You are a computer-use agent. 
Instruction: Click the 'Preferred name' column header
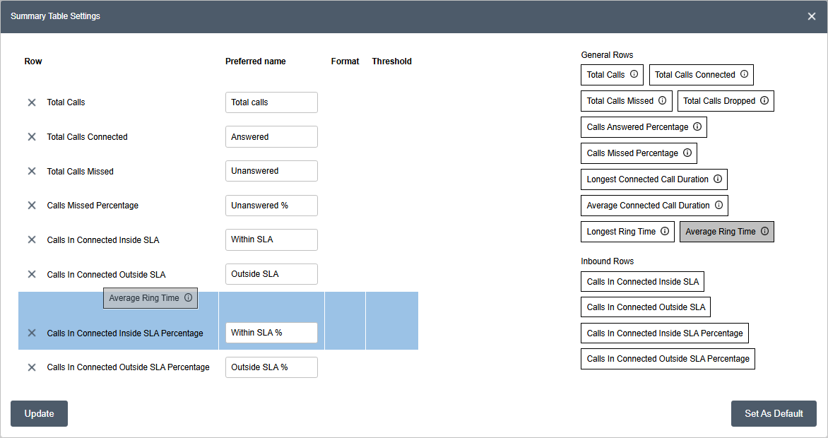[x=256, y=61]
